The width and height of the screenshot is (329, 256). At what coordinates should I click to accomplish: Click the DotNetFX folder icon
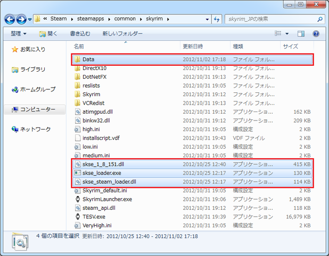click(x=77, y=77)
